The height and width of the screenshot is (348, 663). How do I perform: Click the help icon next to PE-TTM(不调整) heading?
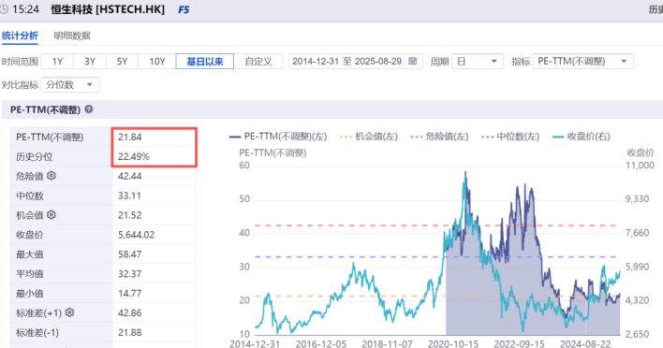tap(89, 109)
